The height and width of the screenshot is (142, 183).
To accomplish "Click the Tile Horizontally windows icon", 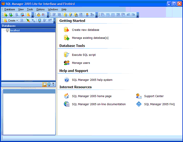I will tap(108, 15).
